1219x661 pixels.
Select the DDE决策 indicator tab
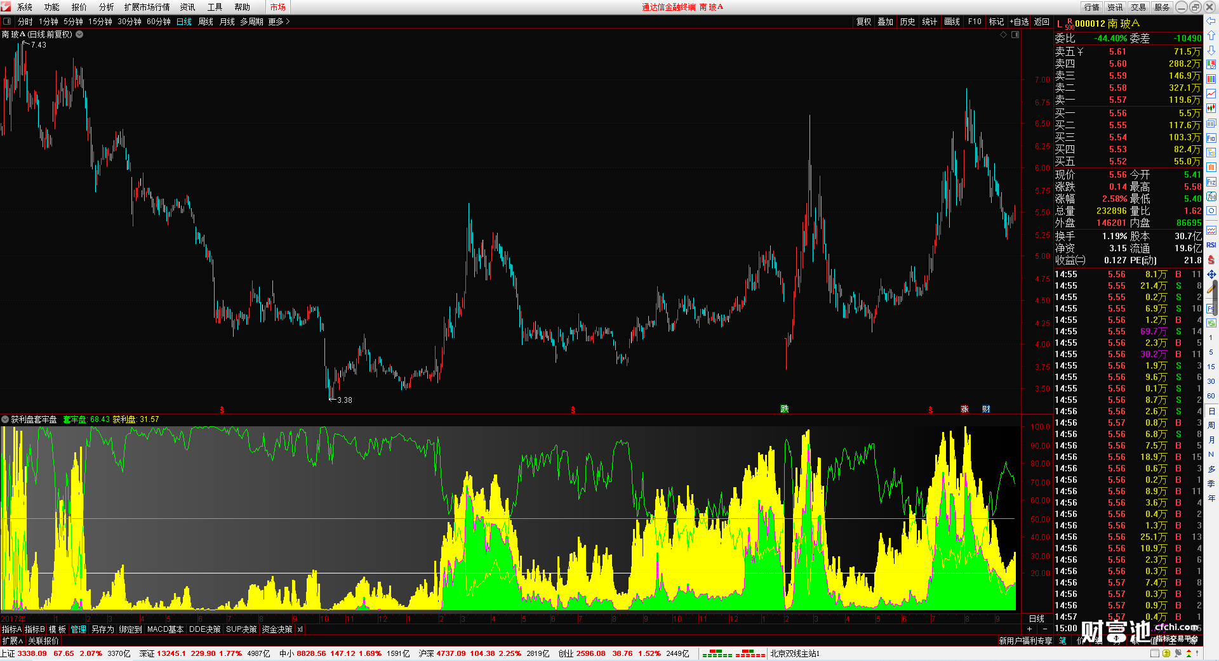click(x=205, y=629)
